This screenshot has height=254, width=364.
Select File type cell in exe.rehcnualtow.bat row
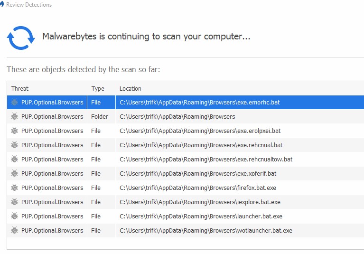(x=96, y=159)
